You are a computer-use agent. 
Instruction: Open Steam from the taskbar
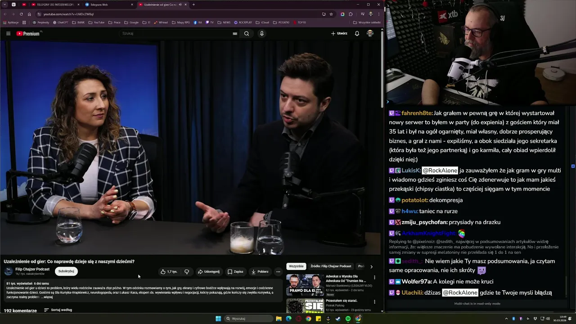pyautogui.click(x=338, y=319)
